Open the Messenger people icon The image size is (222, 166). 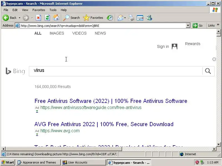point(149,18)
